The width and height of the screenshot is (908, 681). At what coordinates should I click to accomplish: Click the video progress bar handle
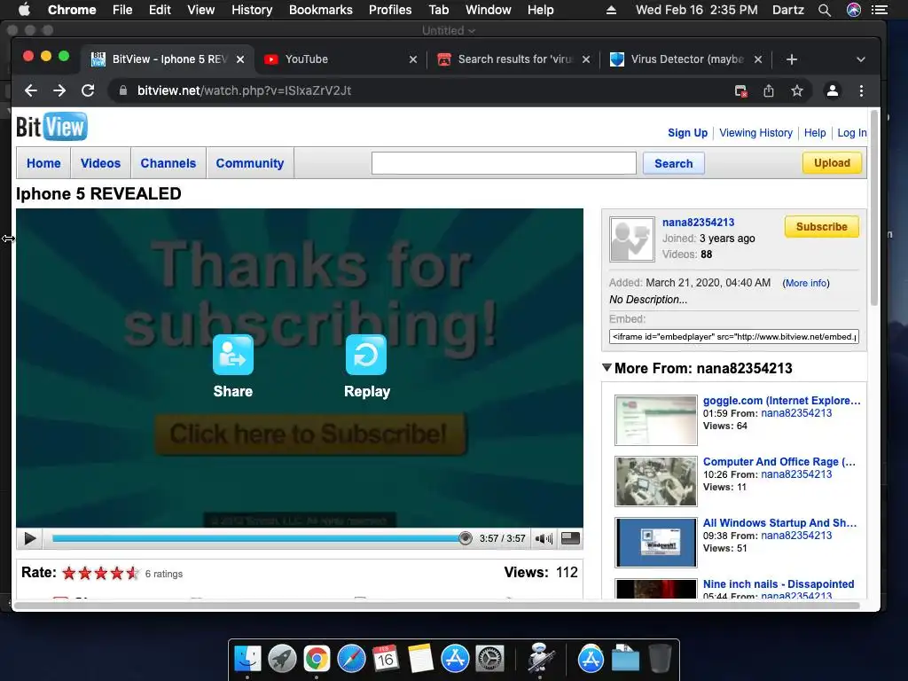465,538
